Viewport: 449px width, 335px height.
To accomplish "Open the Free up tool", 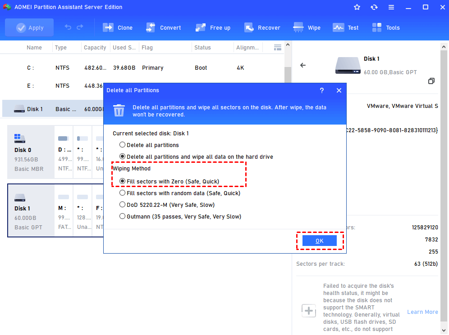I will 213,28.
